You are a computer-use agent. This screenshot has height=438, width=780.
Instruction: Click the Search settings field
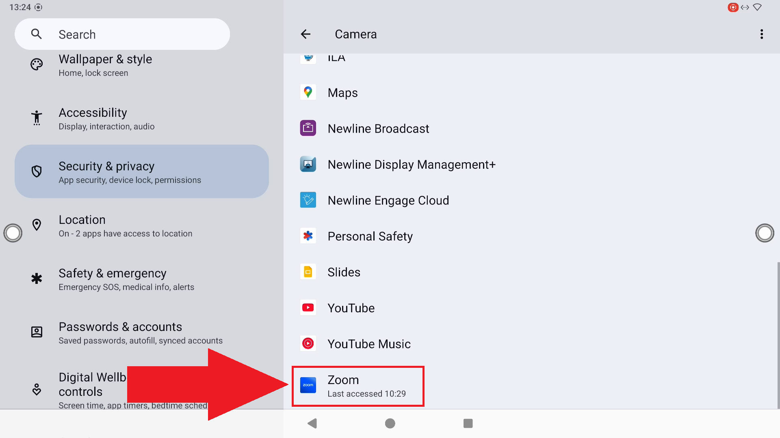click(x=122, y=34)
